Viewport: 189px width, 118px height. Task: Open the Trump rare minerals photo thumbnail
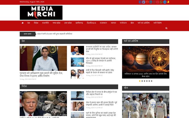pyautogui.click(x=43, y=104)
